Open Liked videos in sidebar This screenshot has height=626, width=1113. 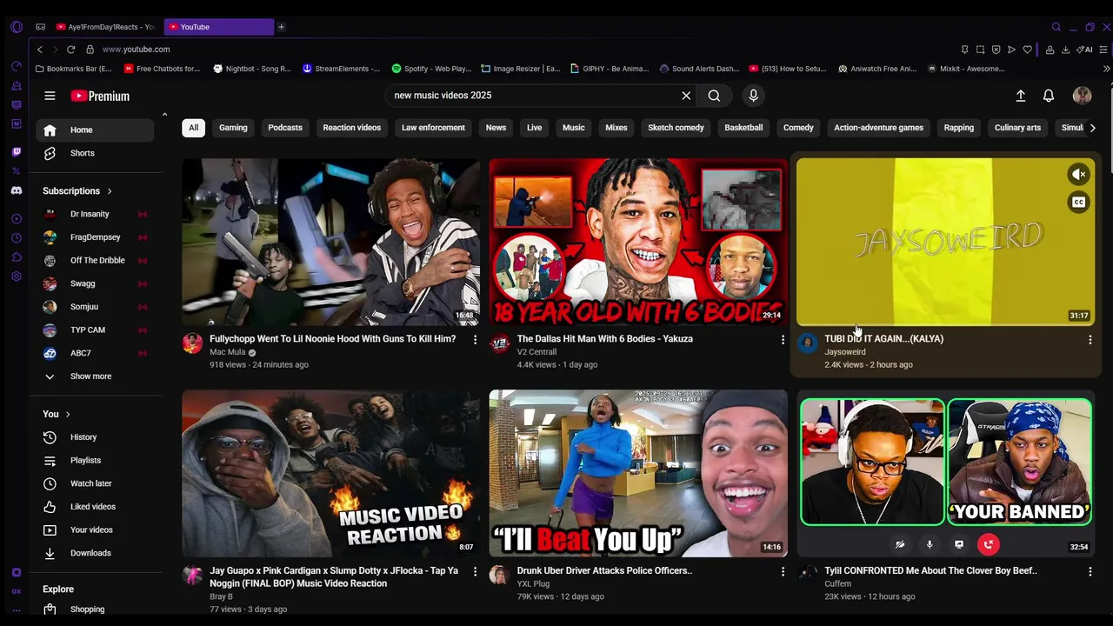coord(95,507)
